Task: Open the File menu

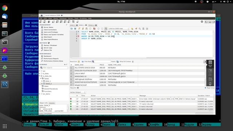Action: 41,19
